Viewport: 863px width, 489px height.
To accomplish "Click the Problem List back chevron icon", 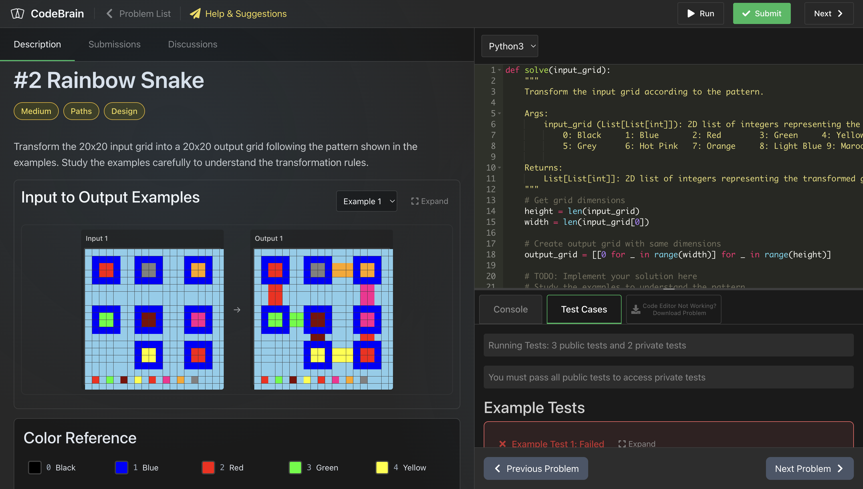I will 109,13.
